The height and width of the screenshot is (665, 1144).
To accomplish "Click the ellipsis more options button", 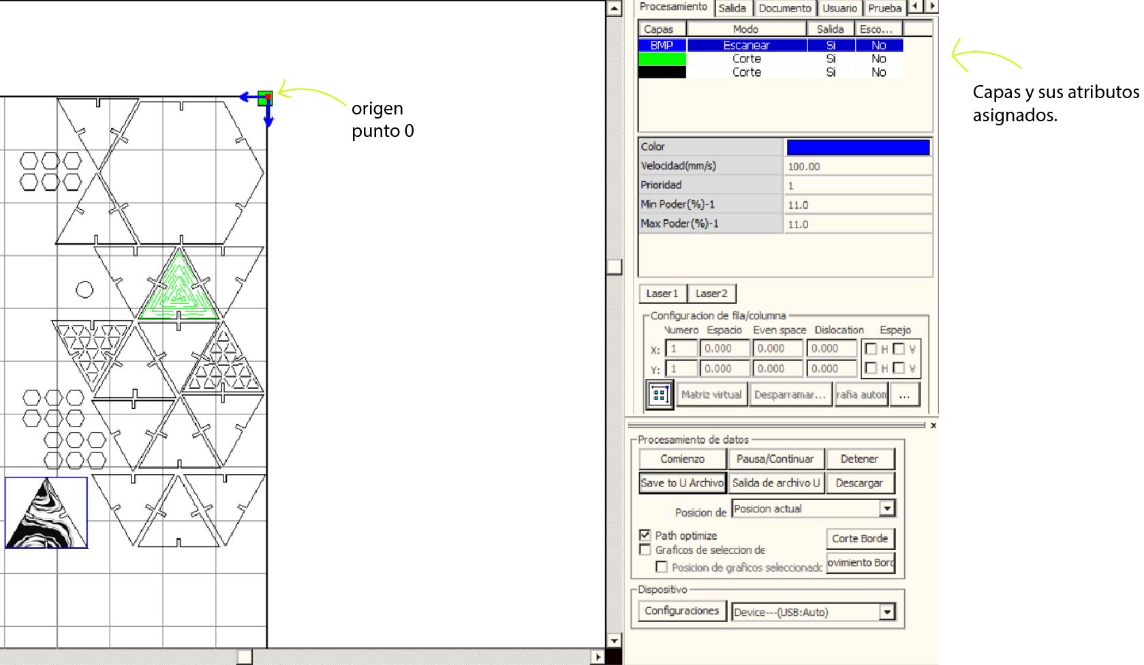I will click(x=904, y=395).
